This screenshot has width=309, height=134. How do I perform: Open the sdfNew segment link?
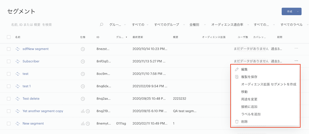(36, 49)
